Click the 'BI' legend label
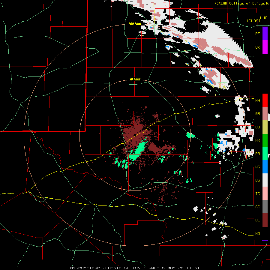 tap(257, 220)
